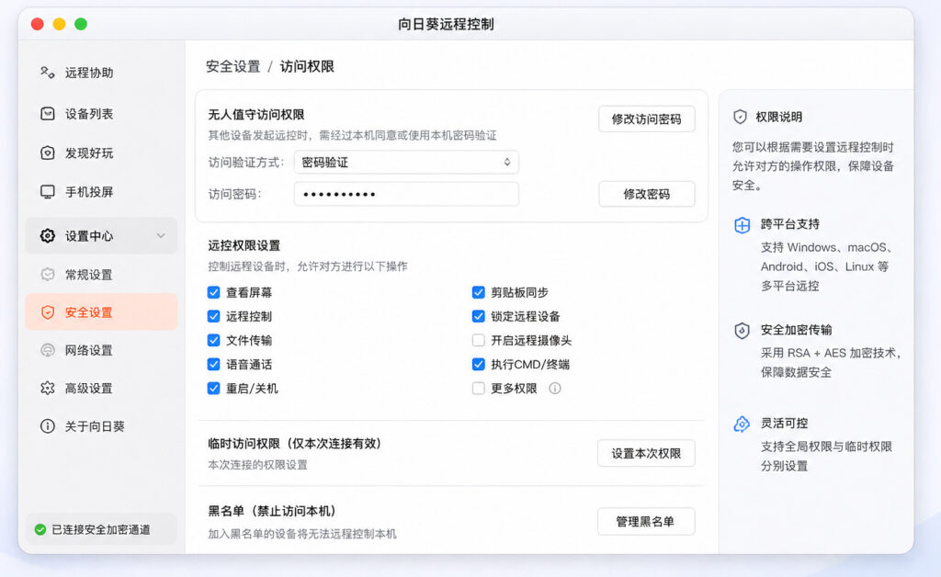Click the 安全设置 breadcrumb link

[232, 66]
